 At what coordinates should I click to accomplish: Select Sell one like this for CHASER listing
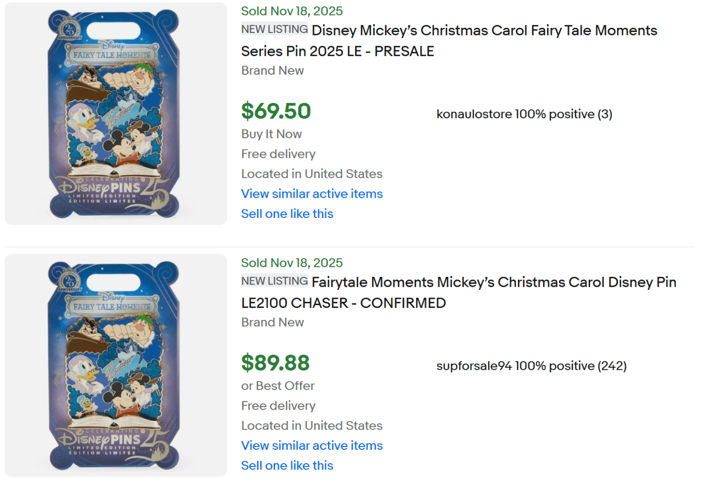287,465
